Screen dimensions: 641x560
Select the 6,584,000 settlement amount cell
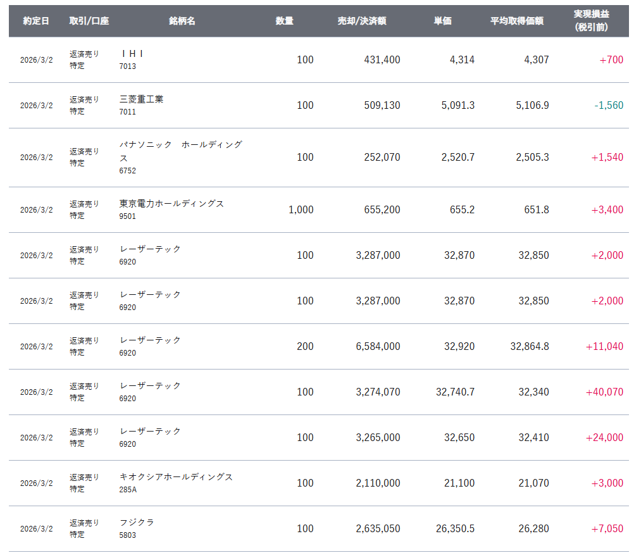(x=378, y=346)
